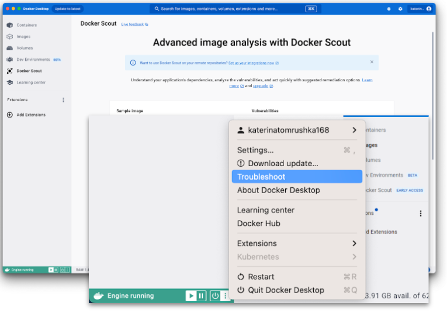Click the bug icon in the title bar
Viewport: 447px width, 313px height.
point(389,9)
